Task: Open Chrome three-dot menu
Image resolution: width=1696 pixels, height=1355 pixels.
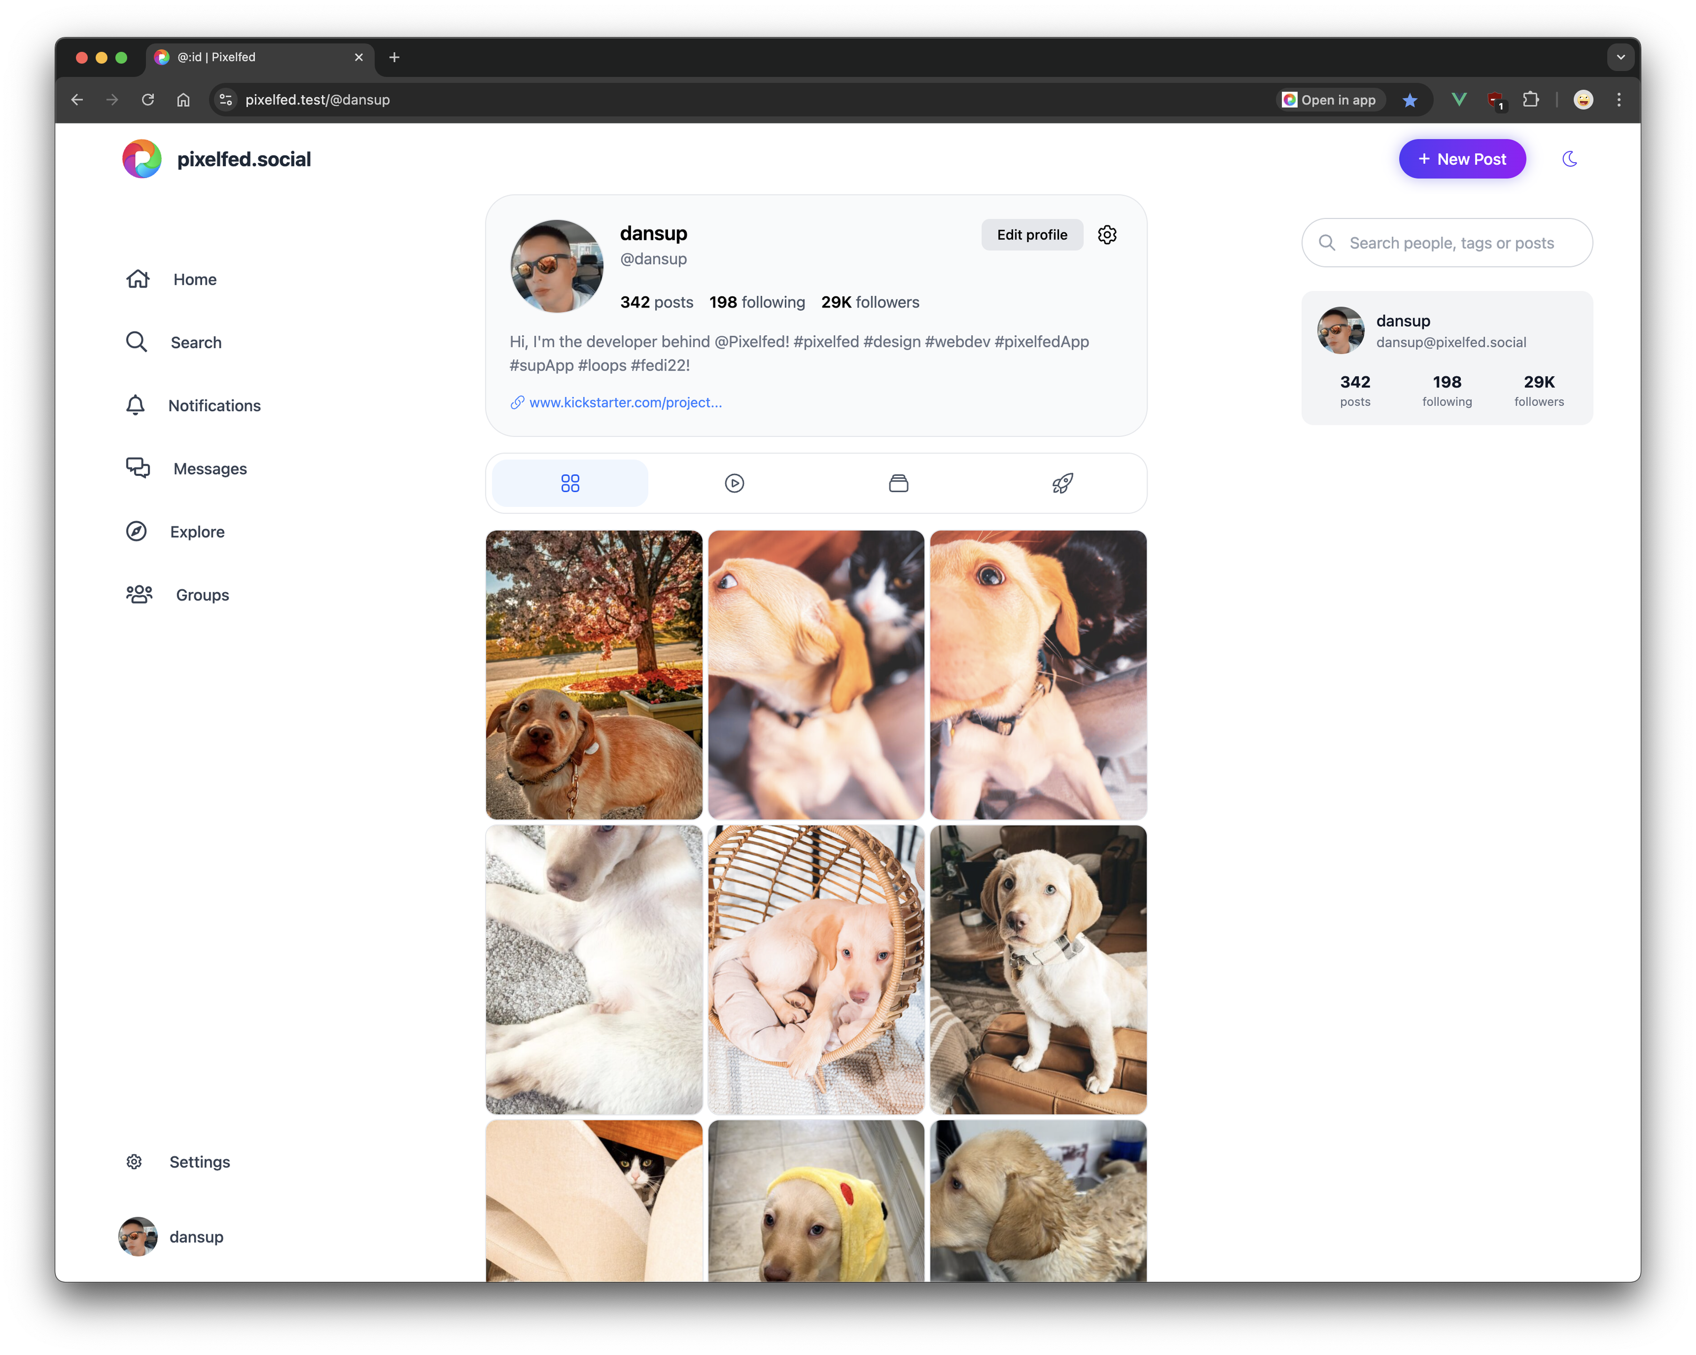Action: (1619, 100)
